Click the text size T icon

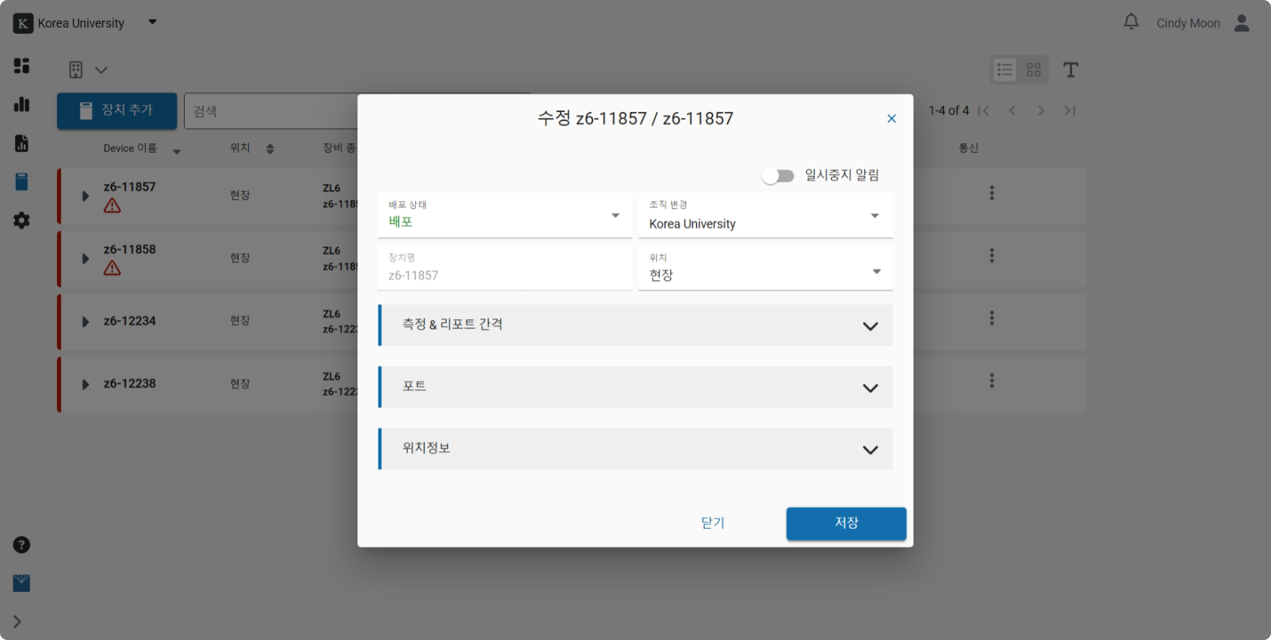click(1071, 70)
